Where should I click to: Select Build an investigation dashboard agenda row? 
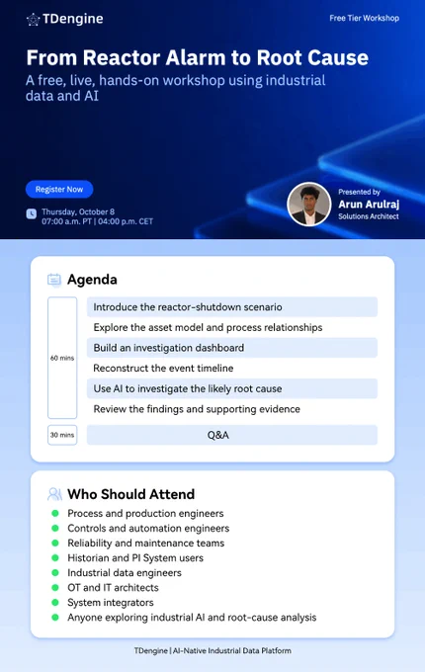[232, 348]
